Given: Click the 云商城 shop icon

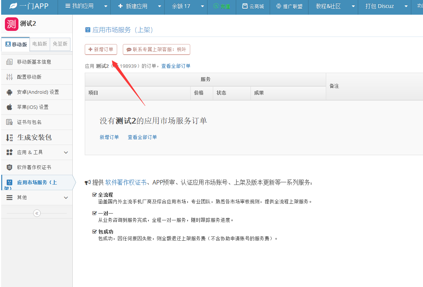Looking at the screenshot, I should coord(245,6).
